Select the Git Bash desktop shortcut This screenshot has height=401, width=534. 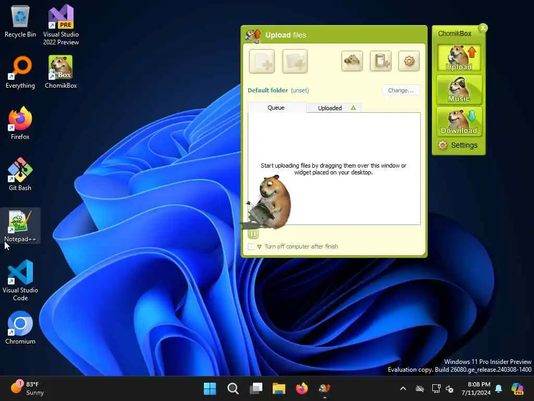20,174
